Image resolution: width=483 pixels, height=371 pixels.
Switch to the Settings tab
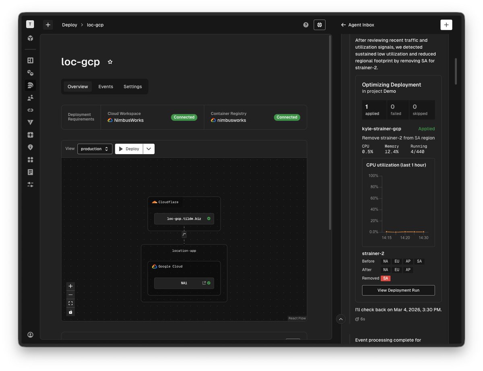coord(133,87)
